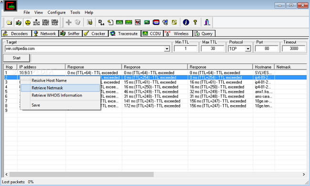
Task: Choose Save from the context menu
Action: (60, 105)
